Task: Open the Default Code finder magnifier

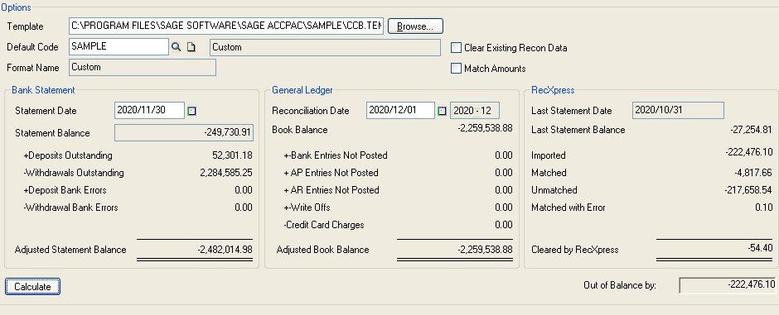Action: (x=176, y=47)
